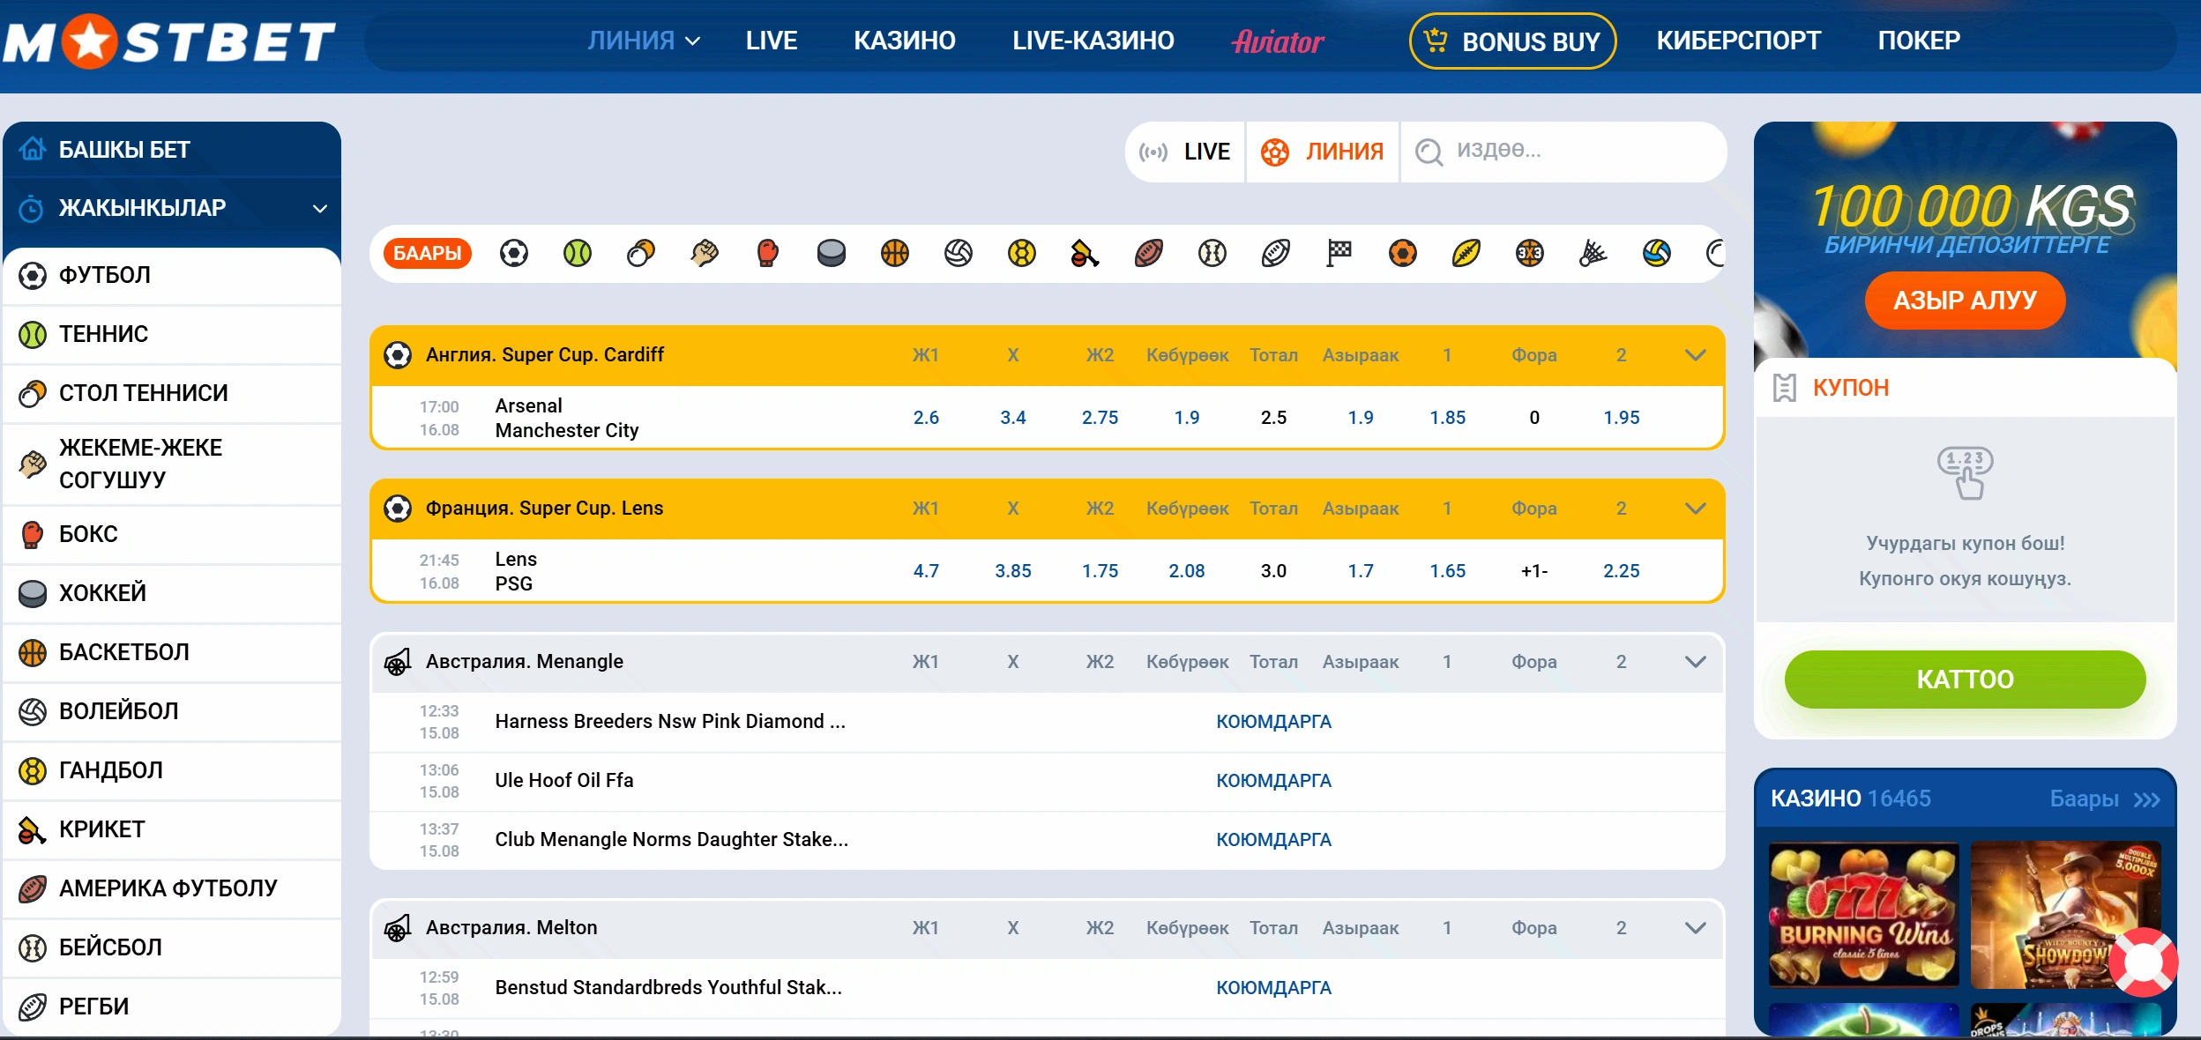Select the orange futsal ball icon
Screen dimensions: 2201x1040
[1403, 254]
